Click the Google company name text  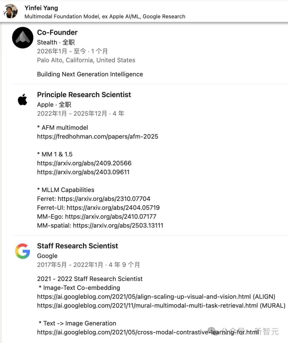point(47,256)
